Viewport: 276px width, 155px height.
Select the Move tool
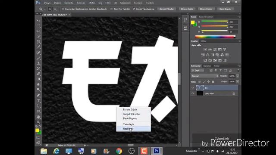[x=38, y=21]
